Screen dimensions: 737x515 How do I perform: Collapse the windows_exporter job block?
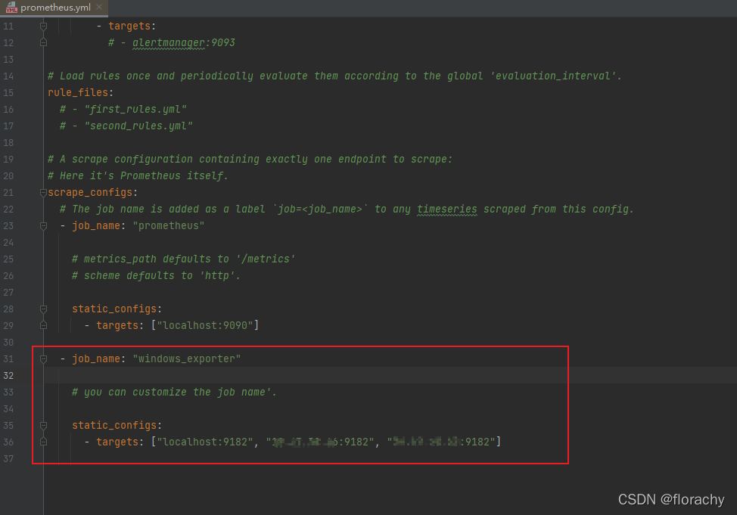click(43, 358)
